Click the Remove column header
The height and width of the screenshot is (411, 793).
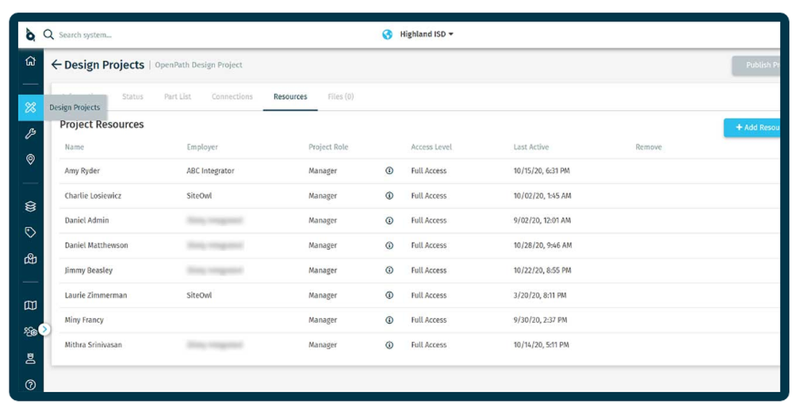tap(649, 148)
